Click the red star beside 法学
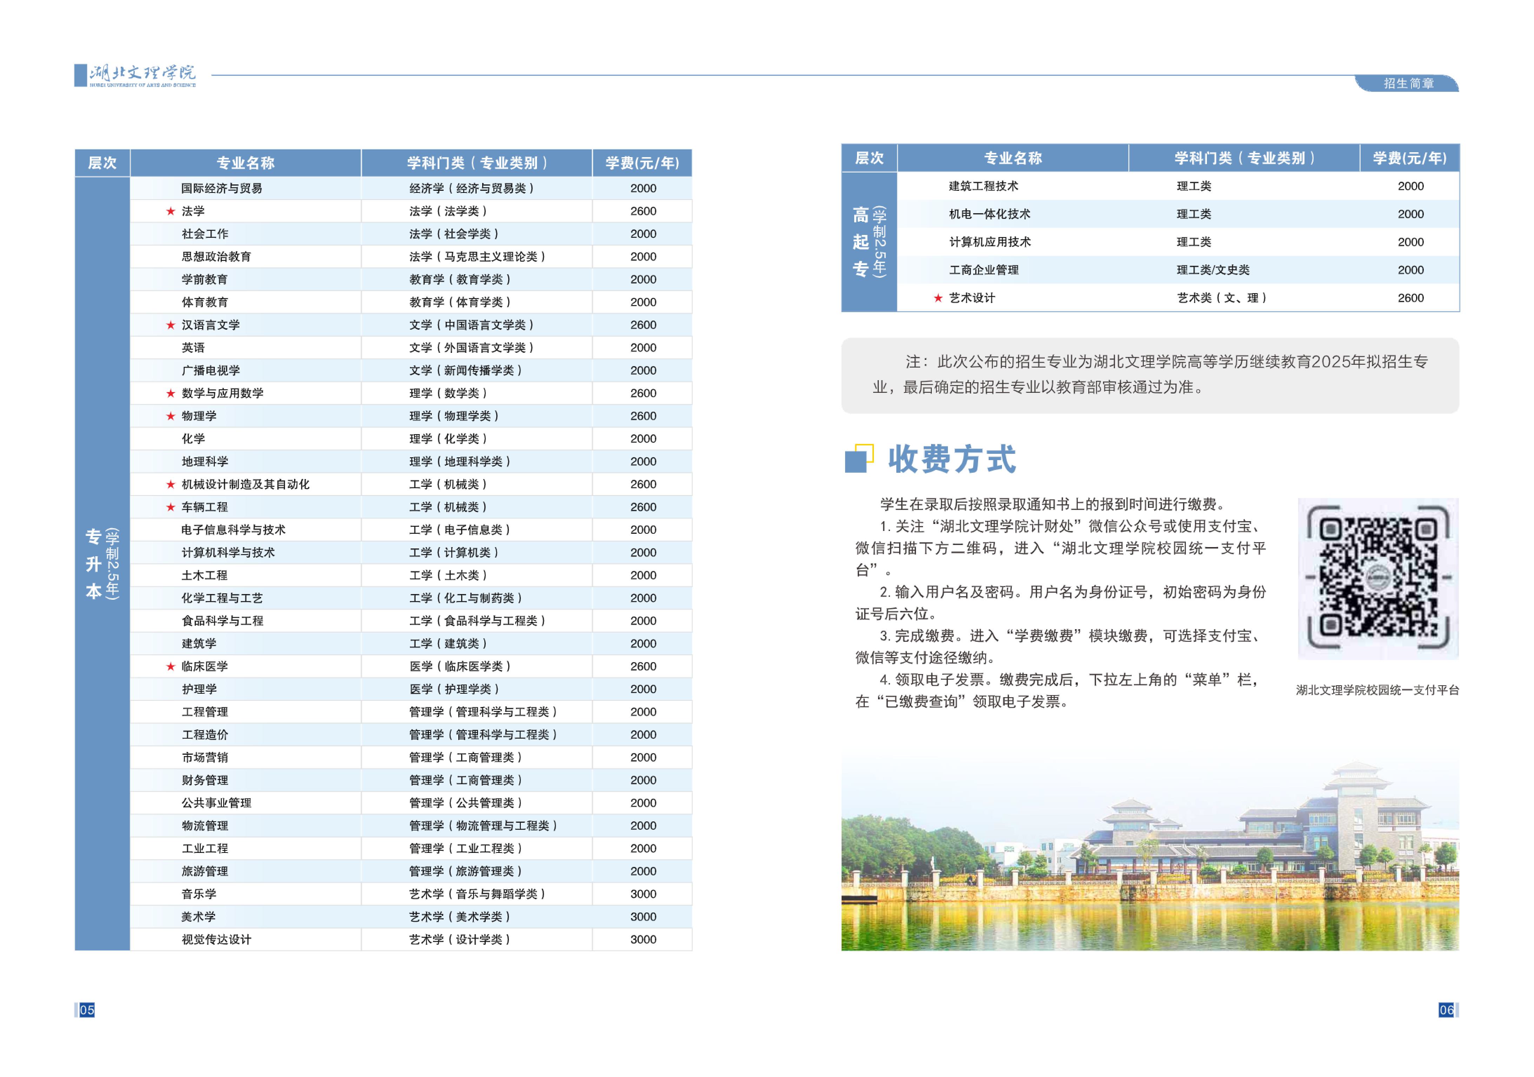1534x1077 pixels. [170, 211]
